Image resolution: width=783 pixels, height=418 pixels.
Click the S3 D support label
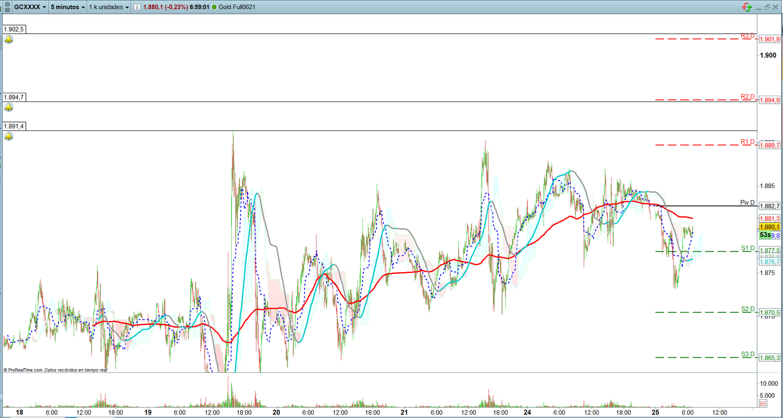pos(748,354)
